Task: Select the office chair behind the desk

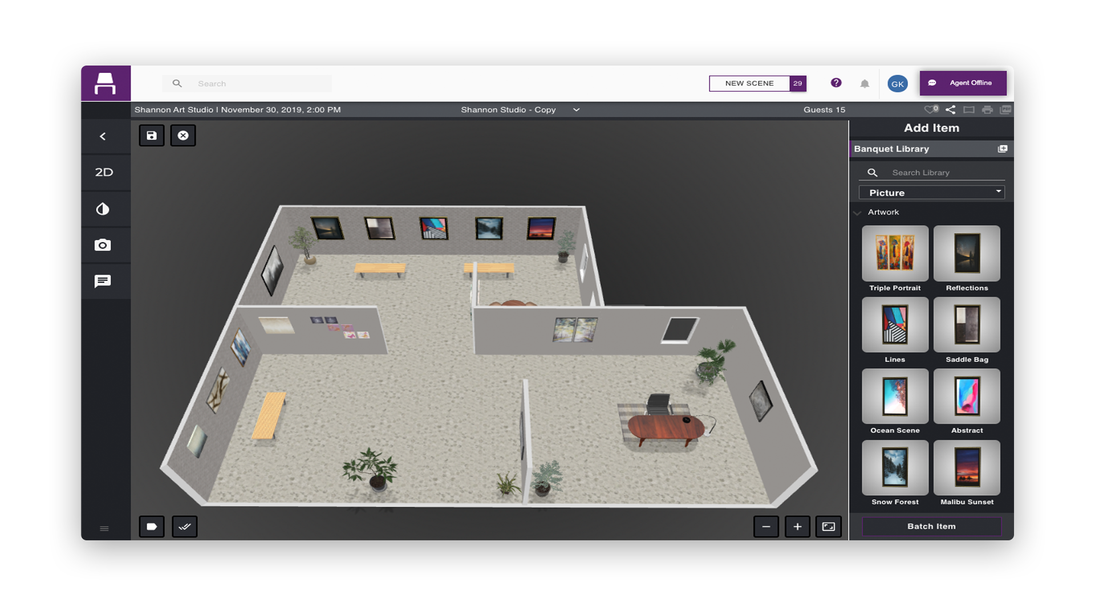Action: point(659,404)
